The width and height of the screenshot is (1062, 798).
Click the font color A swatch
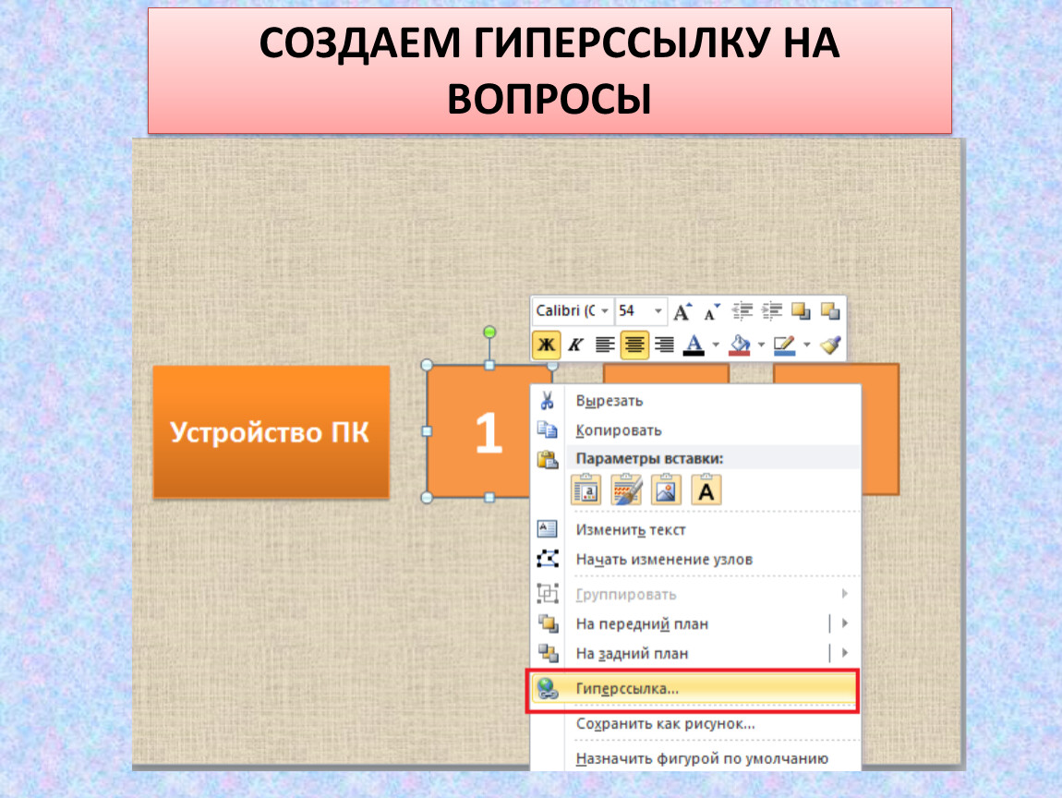tap(694, 345)
